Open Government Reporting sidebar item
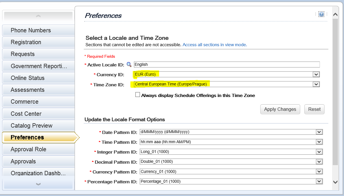Viewport: 344px width, 196px height. pyautogui.click(x=39, y=66)
